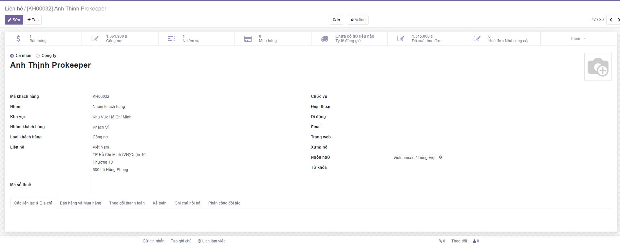620x247 pixels.
Task: Click the Hoá đơn Nhà cung cấp icon
Action: point(477,39)
